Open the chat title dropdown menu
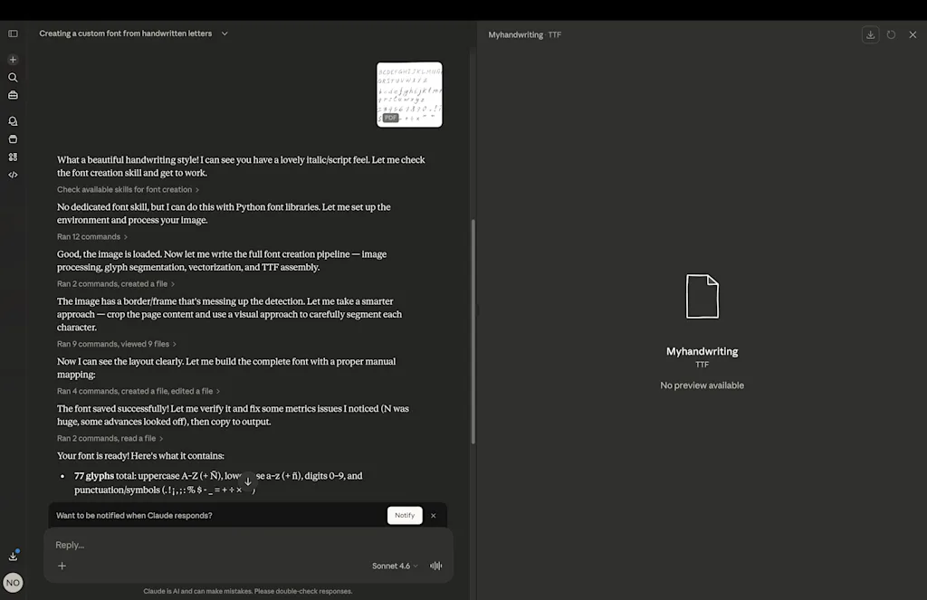This screenshot has height=600, width=927. [x=225, y=33]
